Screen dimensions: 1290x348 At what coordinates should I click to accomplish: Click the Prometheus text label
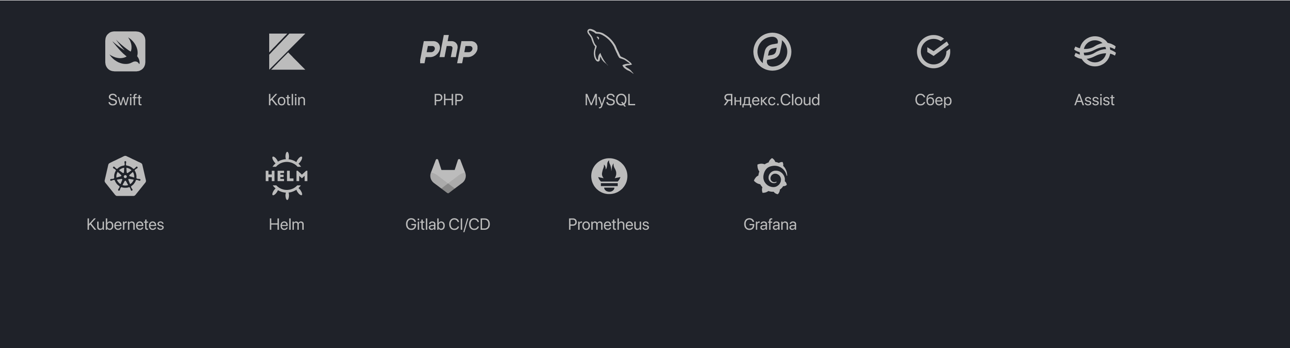608,224
